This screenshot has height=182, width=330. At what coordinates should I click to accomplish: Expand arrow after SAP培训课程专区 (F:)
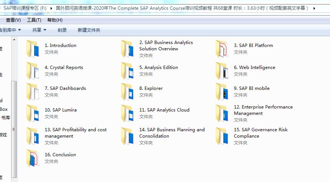pos(51,9)
